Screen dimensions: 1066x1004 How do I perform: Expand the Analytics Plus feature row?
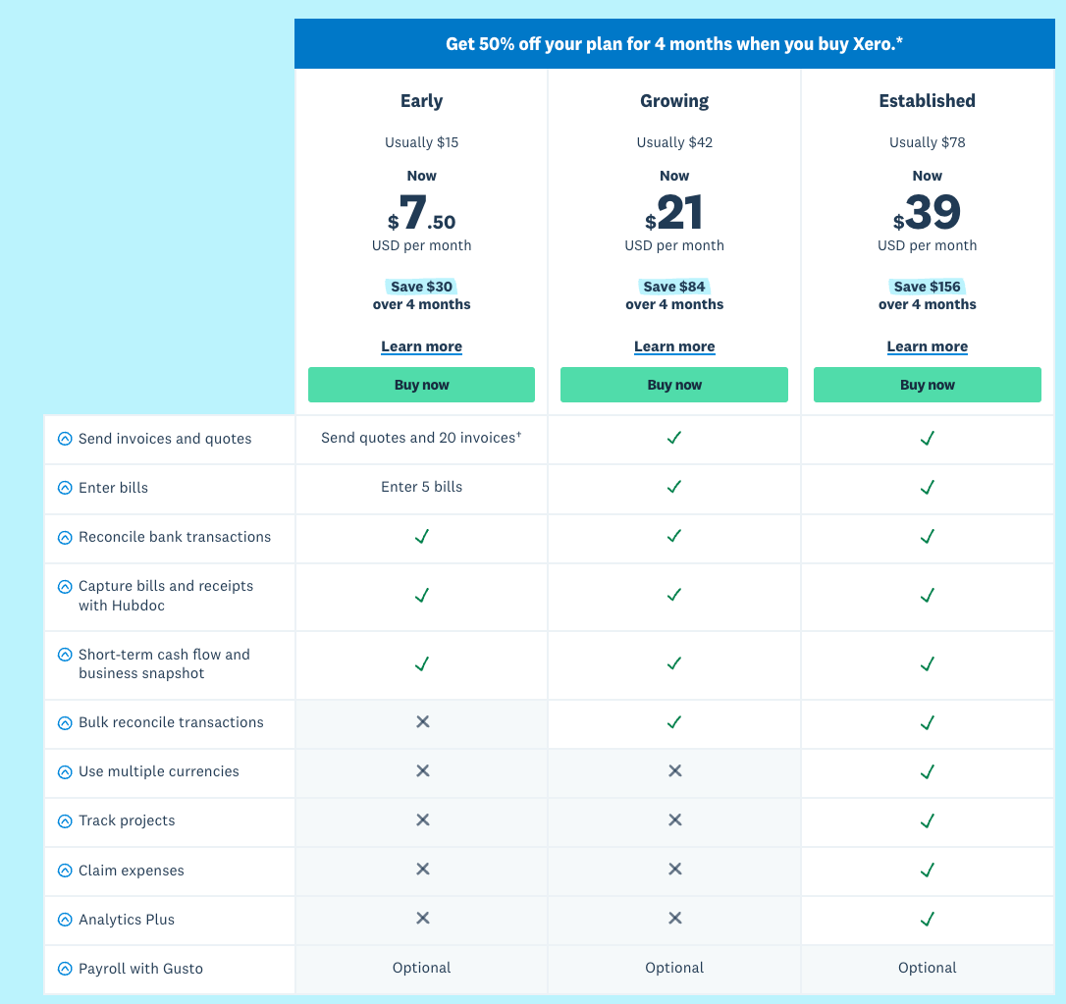[65, 920]
